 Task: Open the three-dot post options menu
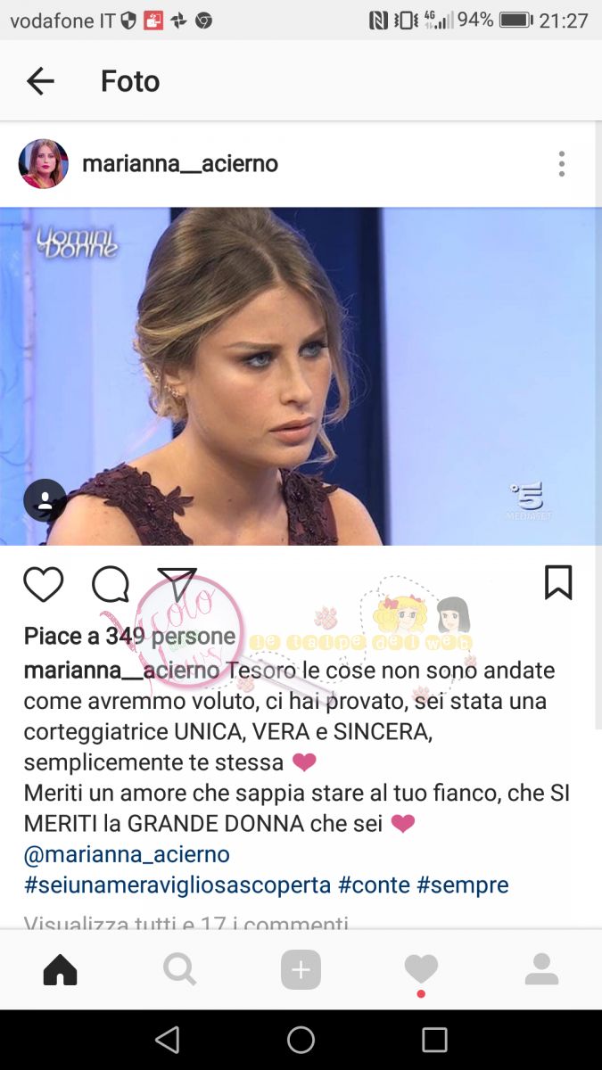pyautogui.click(x=561, y=164)
